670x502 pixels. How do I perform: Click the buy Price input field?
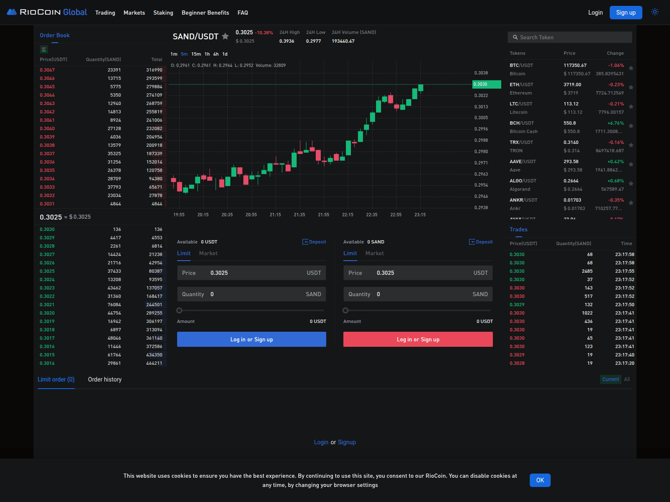click(x=252, y=273)
